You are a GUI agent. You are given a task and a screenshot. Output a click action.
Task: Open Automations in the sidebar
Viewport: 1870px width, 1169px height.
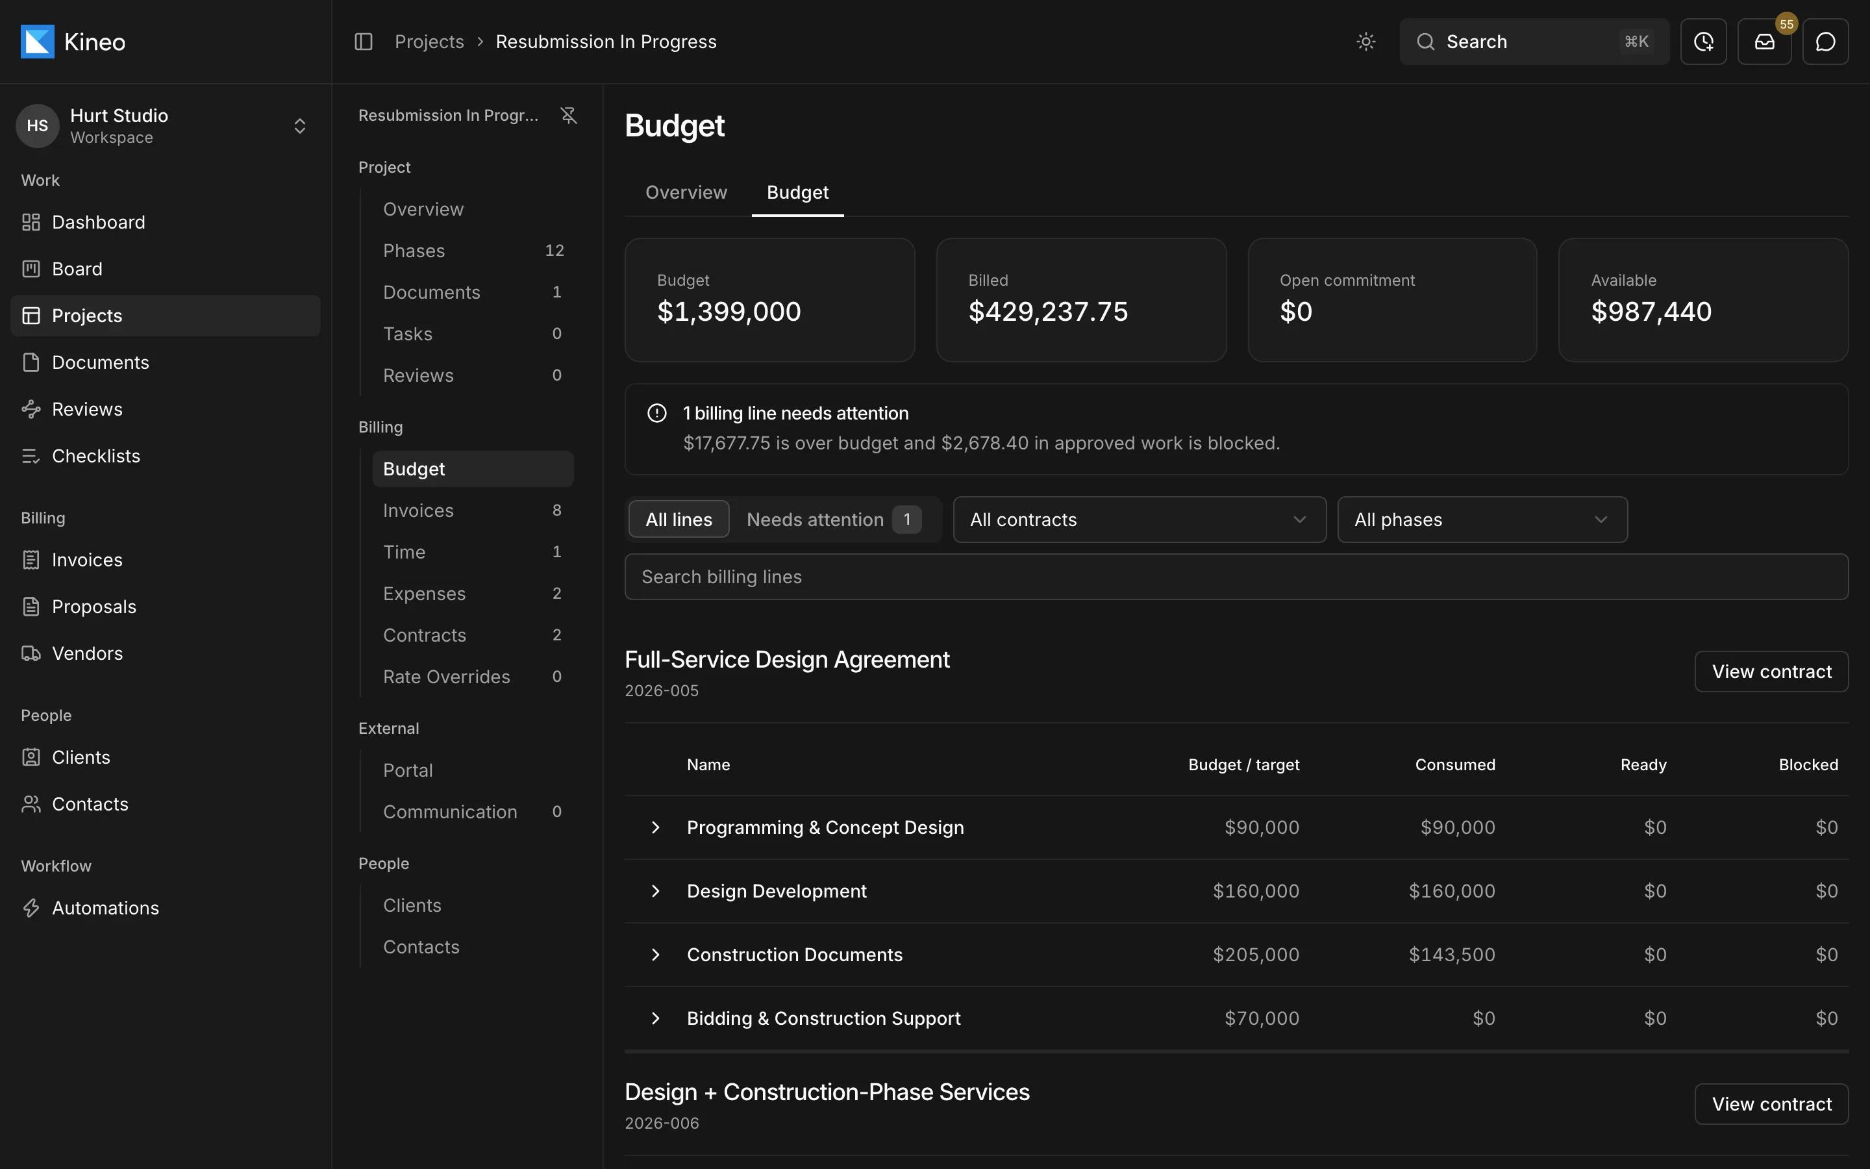(166, 908)
